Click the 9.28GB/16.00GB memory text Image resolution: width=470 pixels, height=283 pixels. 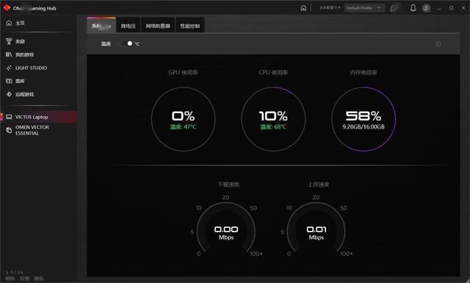click(x=364, y=127)
